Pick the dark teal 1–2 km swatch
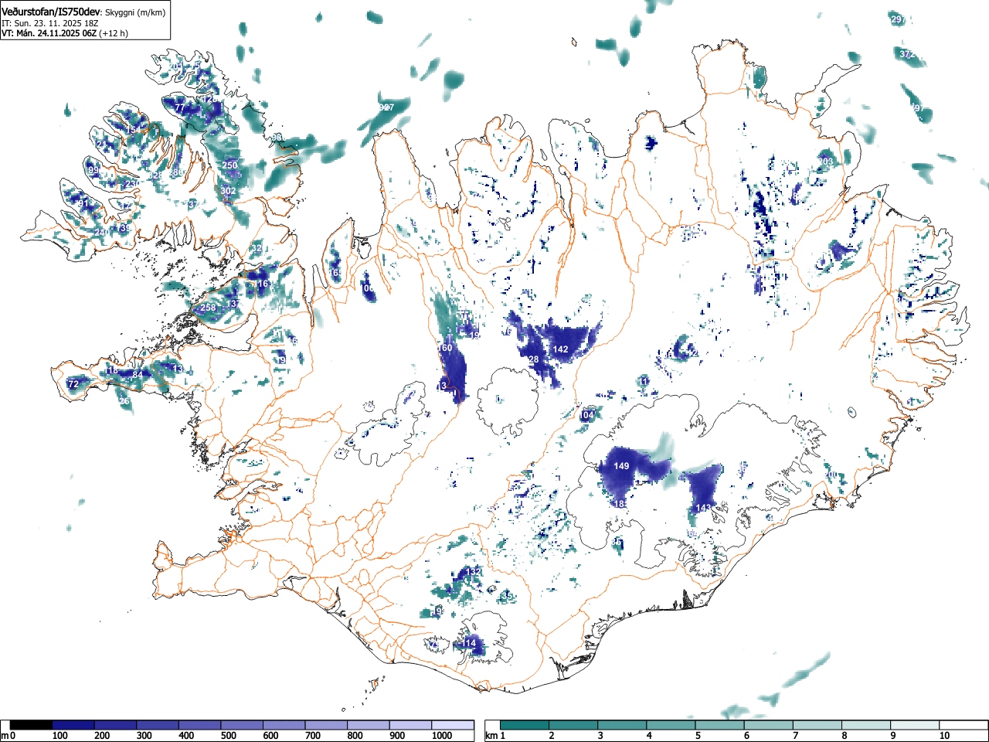 point(525,725)
